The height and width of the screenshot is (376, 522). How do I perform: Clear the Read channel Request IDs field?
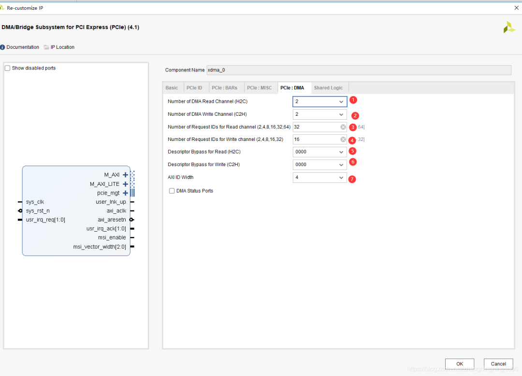pos(343,127)
